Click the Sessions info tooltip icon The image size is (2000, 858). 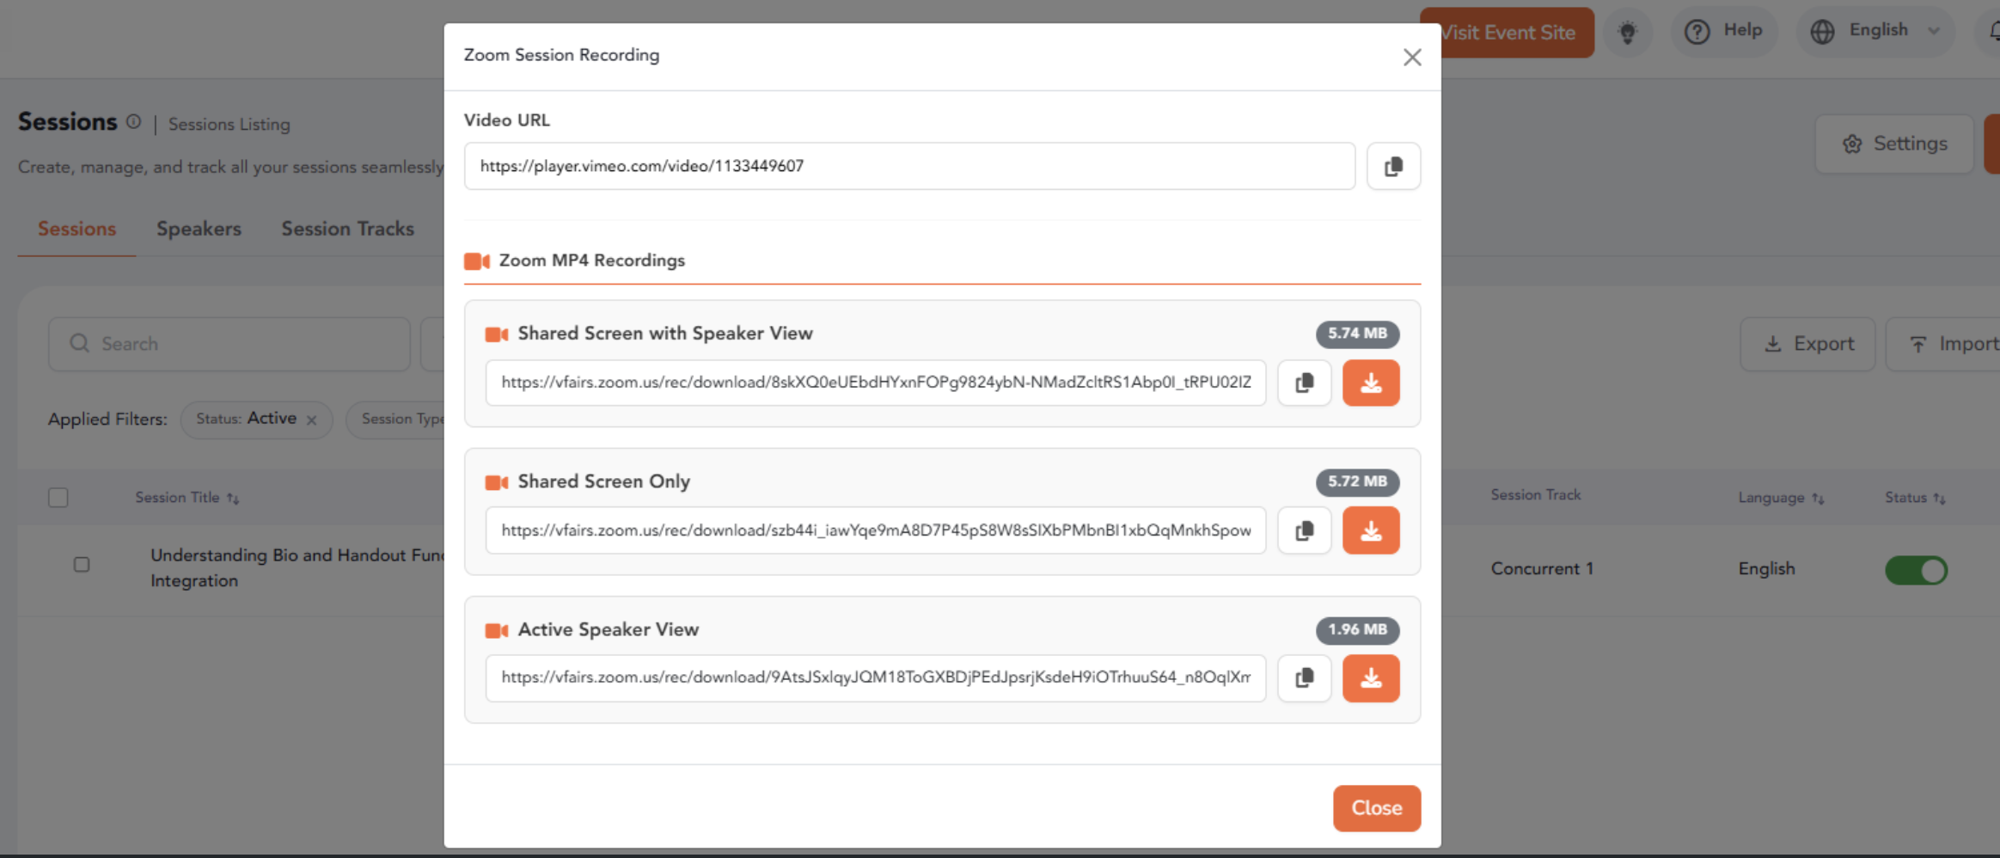[134, 121]
